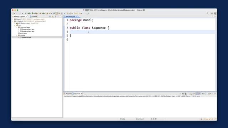Minimize the Package Explorer view

[x=58, y=16]
